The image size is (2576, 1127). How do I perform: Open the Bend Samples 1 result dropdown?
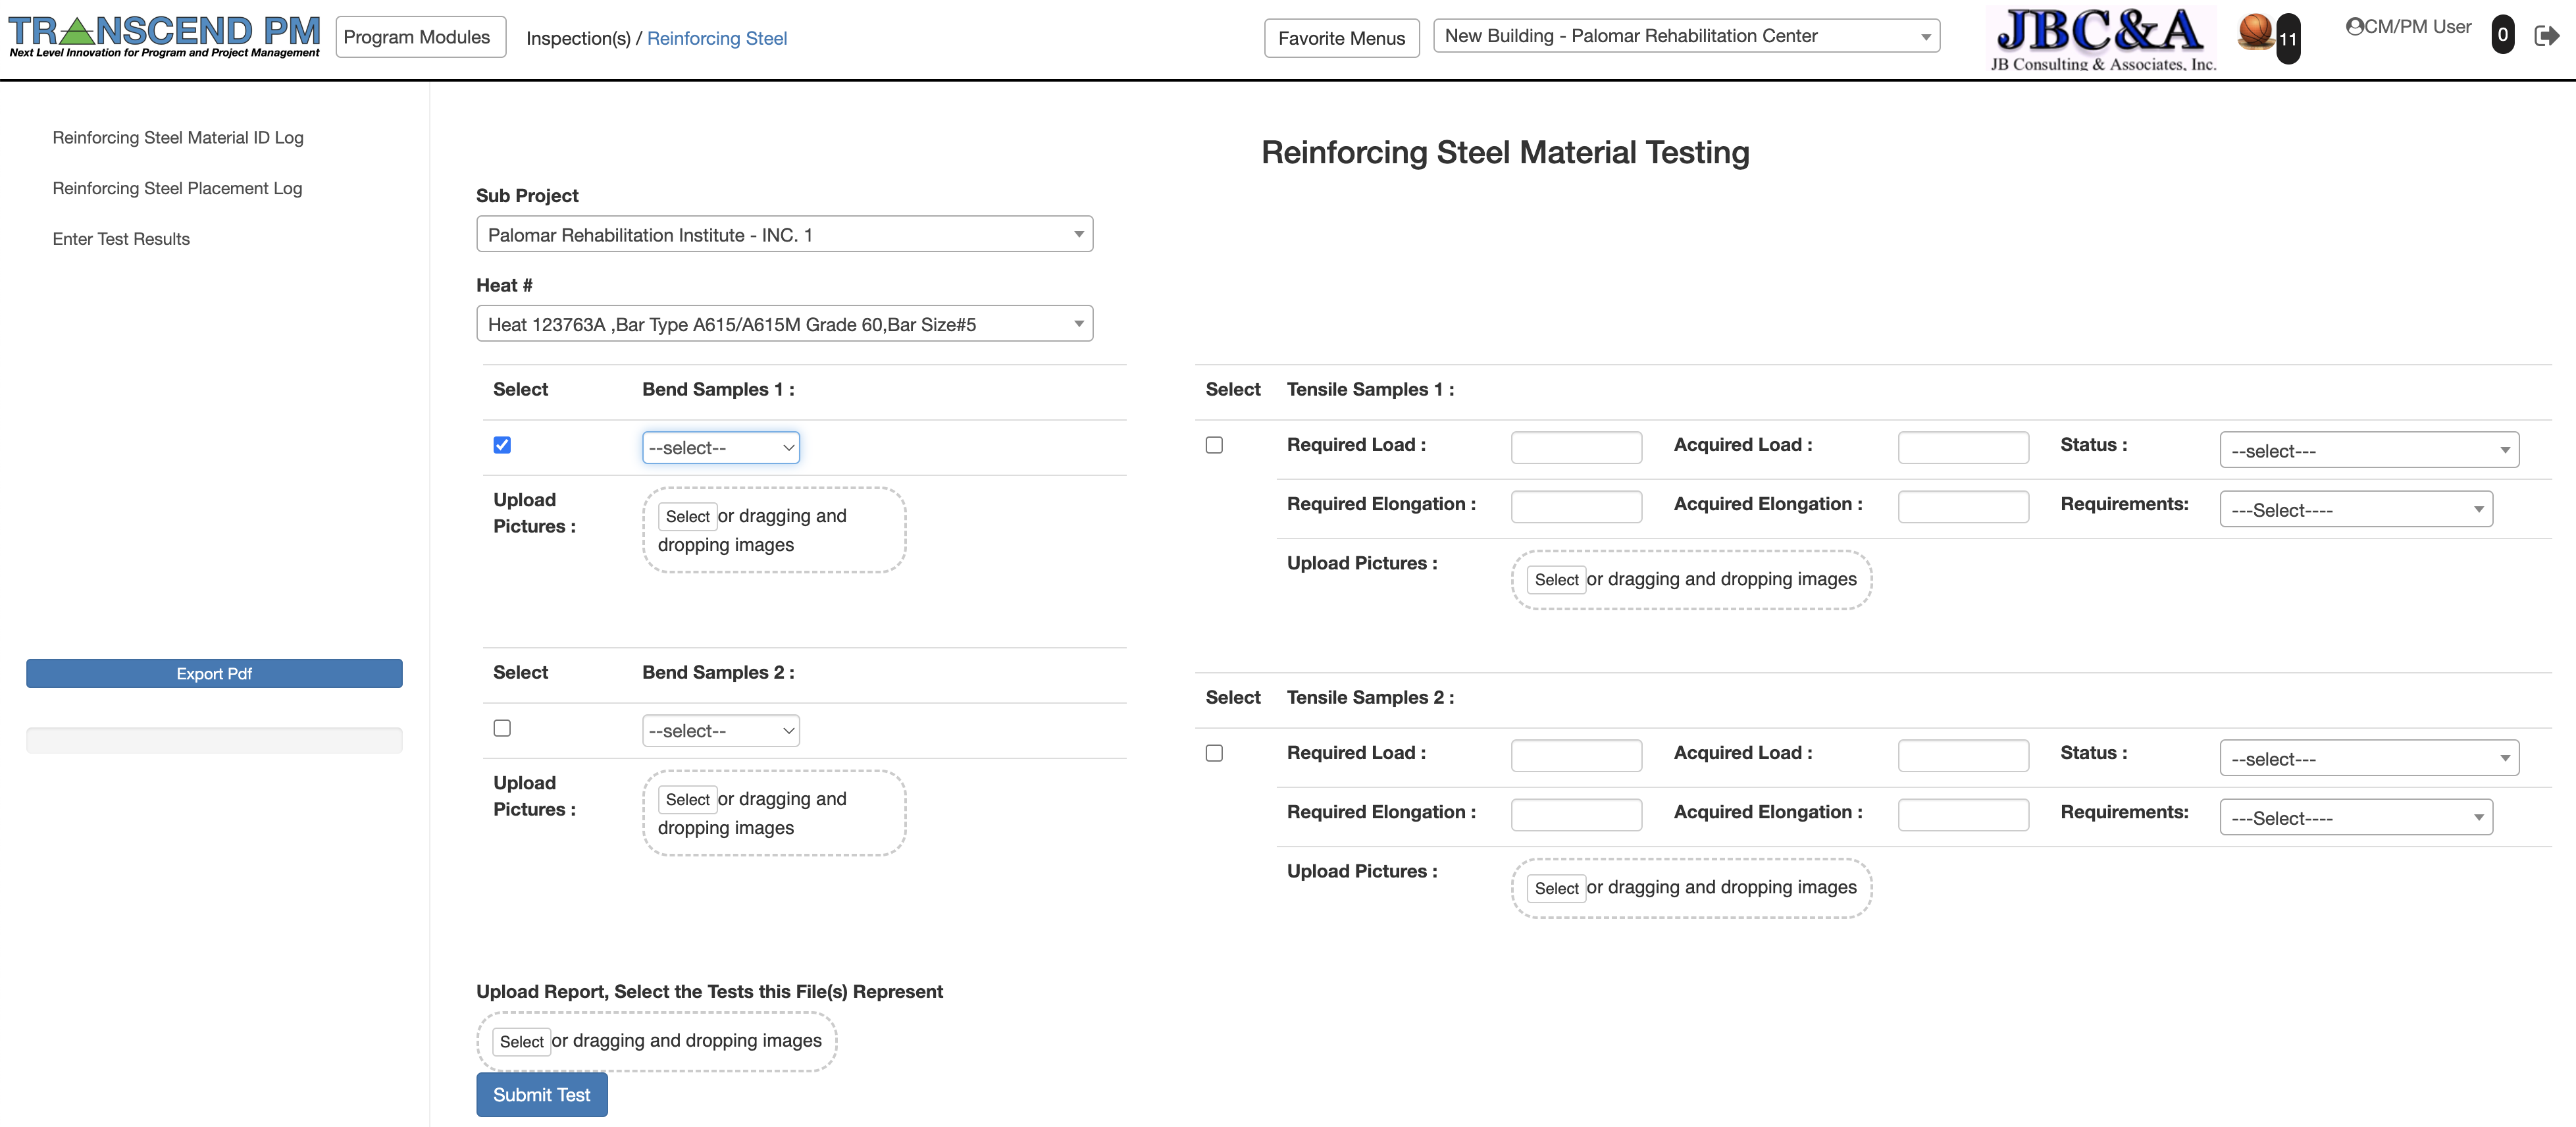[x=720, y=448]
